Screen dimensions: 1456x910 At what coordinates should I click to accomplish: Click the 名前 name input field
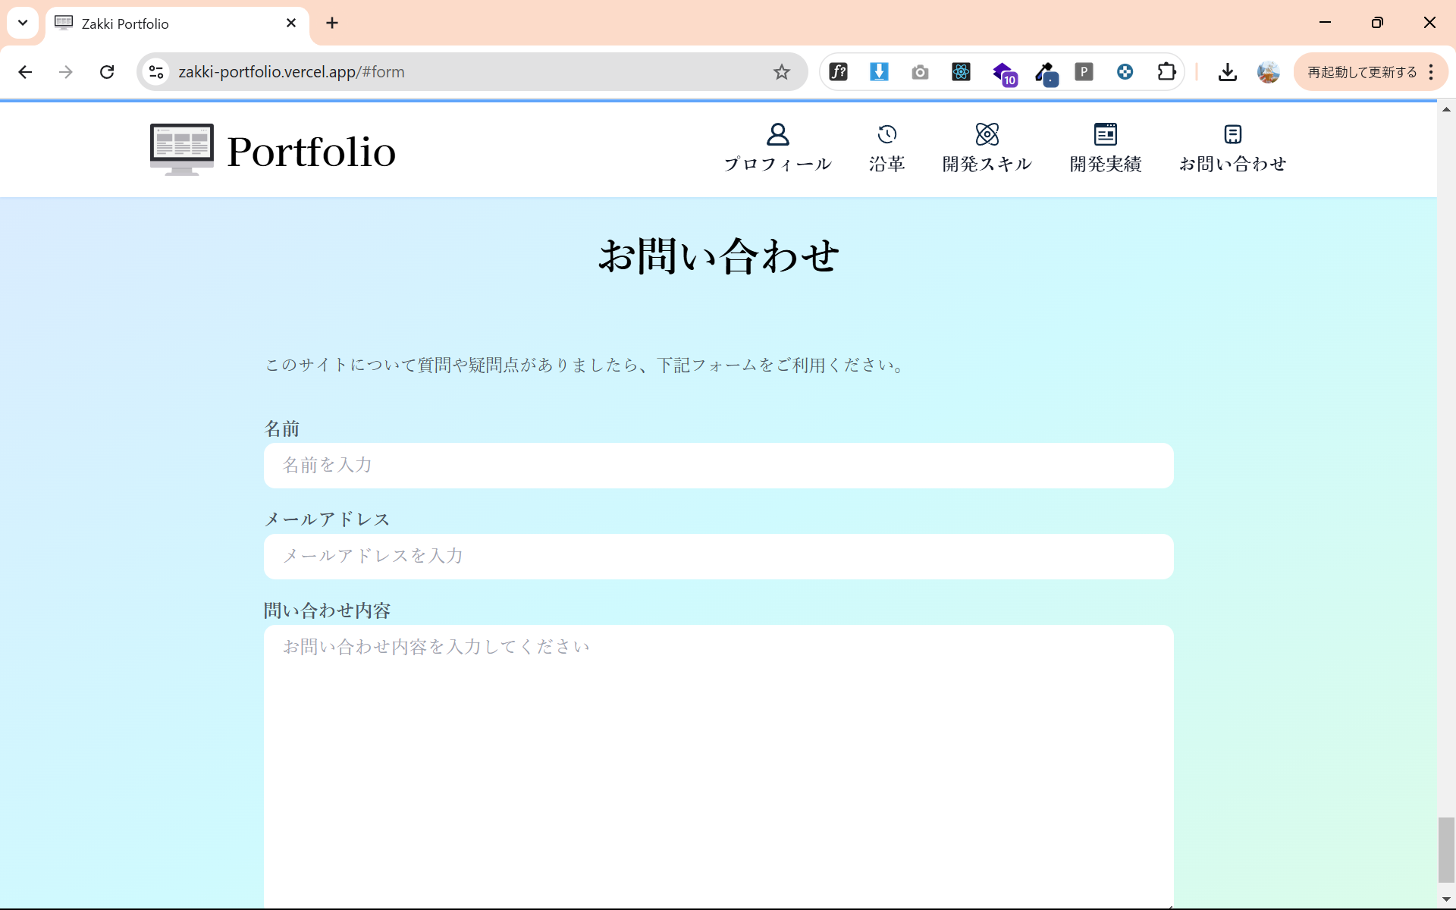[x=718, y=466]
